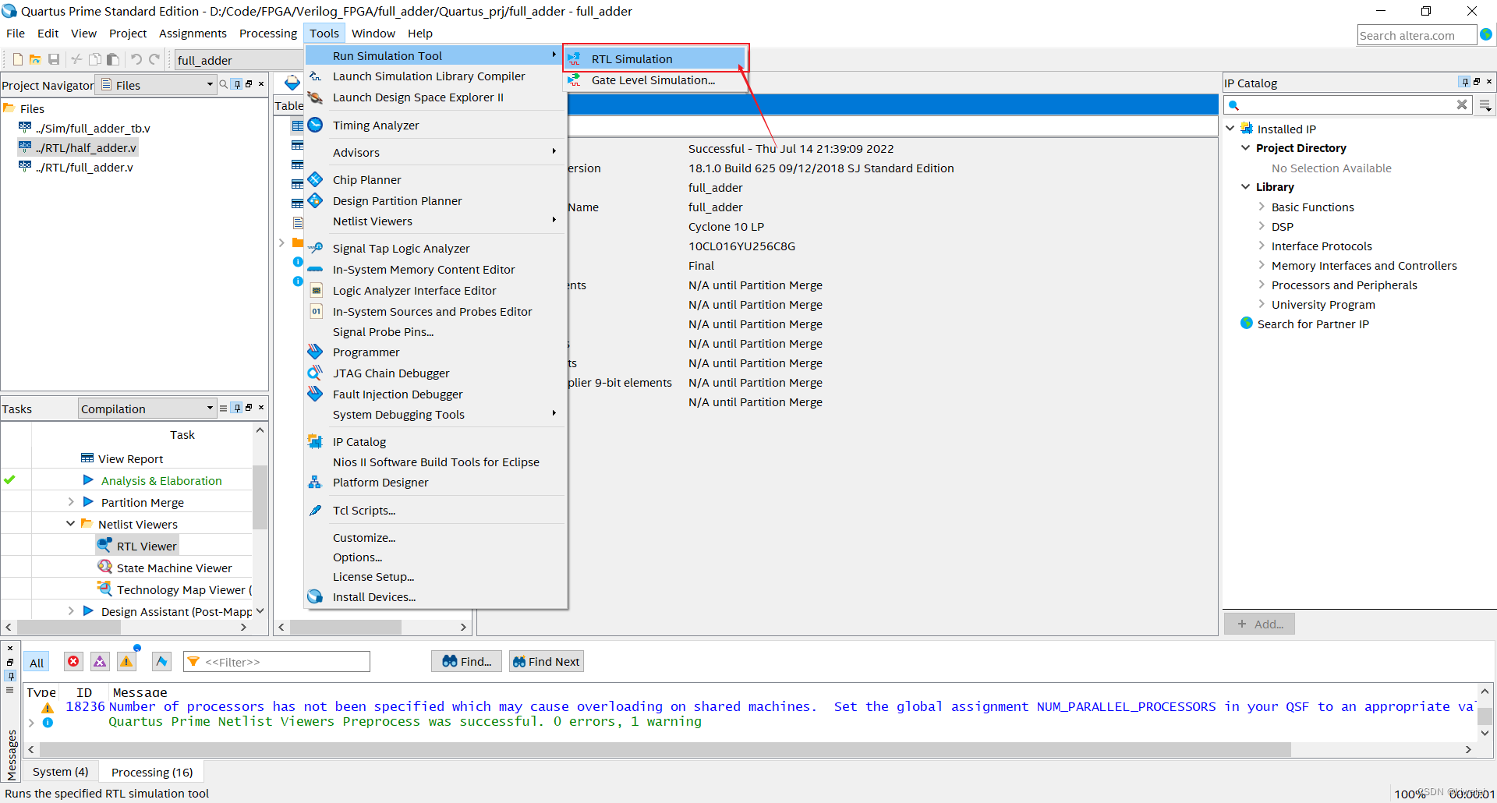Expand the DSP library category
This screenshot has width=1497, height=803.
tap(1262, 226)
